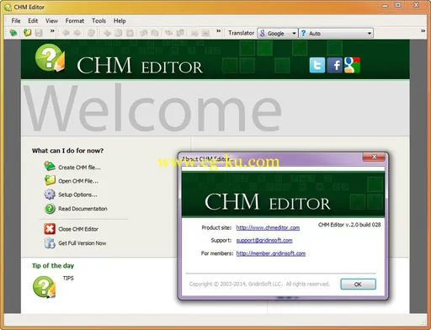Click the grayed Paste toolbar icon
The width and height of the screenshot is (431, 330).
click(x=130, y=33)
